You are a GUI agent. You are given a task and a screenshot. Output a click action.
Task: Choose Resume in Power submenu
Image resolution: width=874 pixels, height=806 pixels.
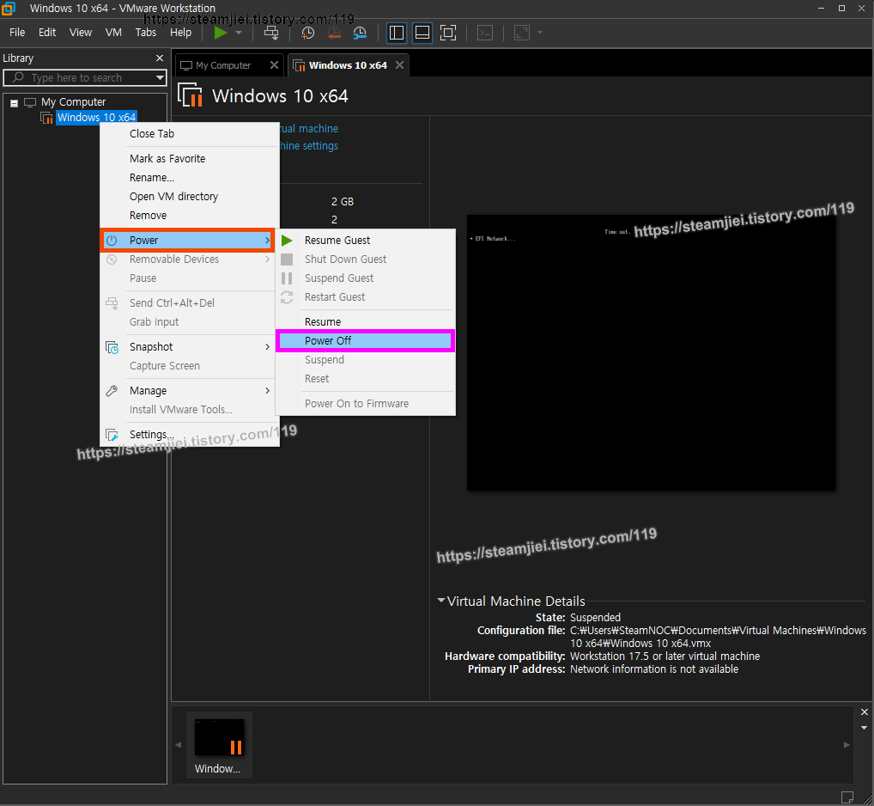(366, 322)
